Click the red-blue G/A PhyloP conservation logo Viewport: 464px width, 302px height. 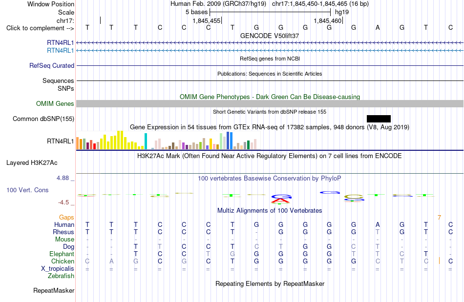(281, 199)
